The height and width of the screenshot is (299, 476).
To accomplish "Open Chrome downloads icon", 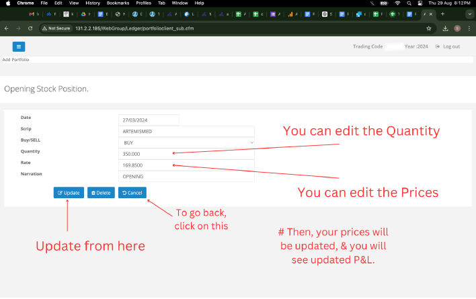I will [445, 28].
